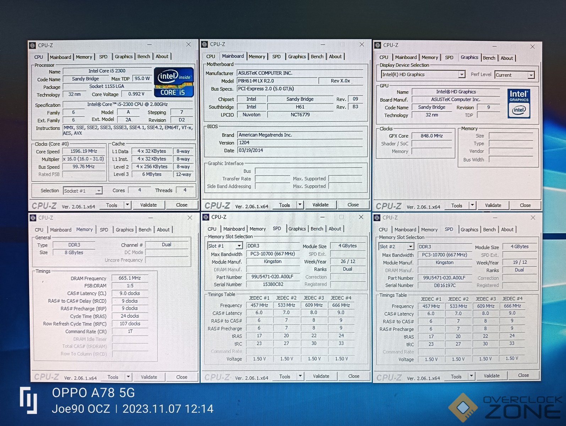Click the Command Rate 1T value
This screenshot has width=566, height=426.
click(130, 331)
